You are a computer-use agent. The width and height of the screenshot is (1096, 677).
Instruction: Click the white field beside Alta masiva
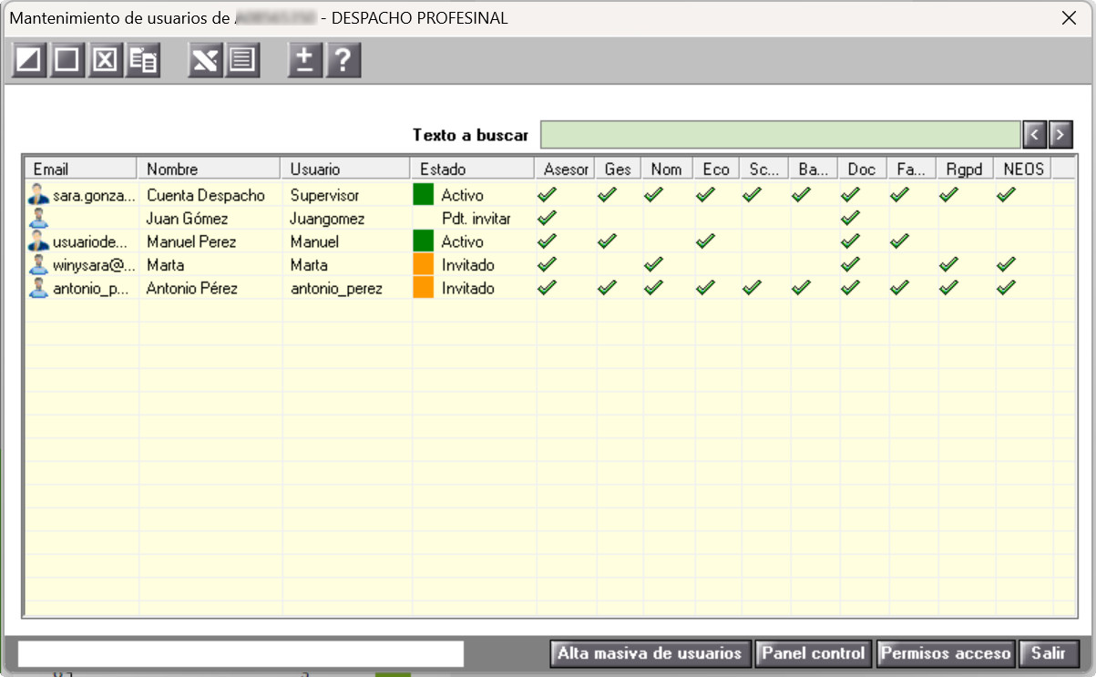tap(241, 653)
